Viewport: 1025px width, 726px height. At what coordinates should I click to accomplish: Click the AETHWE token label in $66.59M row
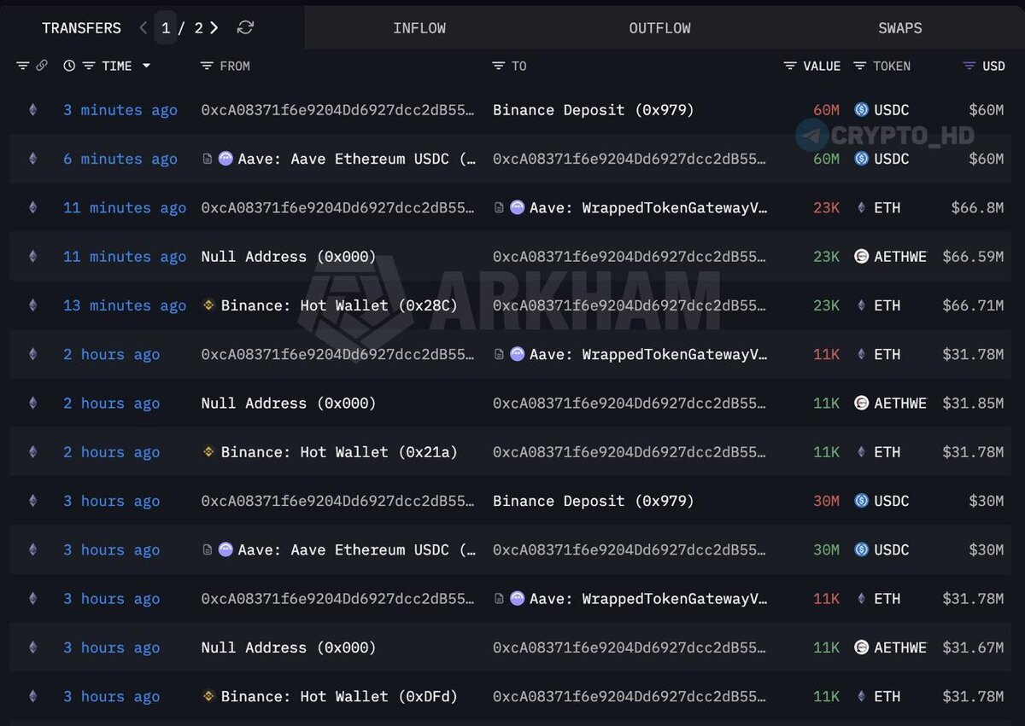[x=900, y=257]
